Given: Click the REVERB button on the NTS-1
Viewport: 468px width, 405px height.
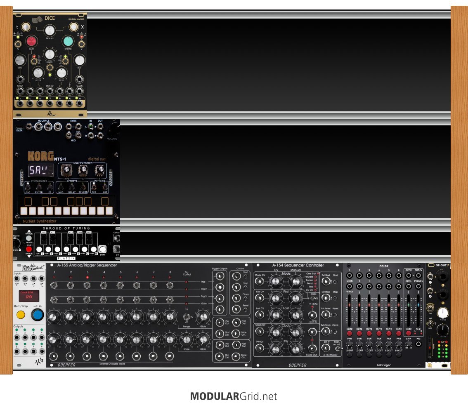Looking at the screenshot, I should [x=83, y=187].
